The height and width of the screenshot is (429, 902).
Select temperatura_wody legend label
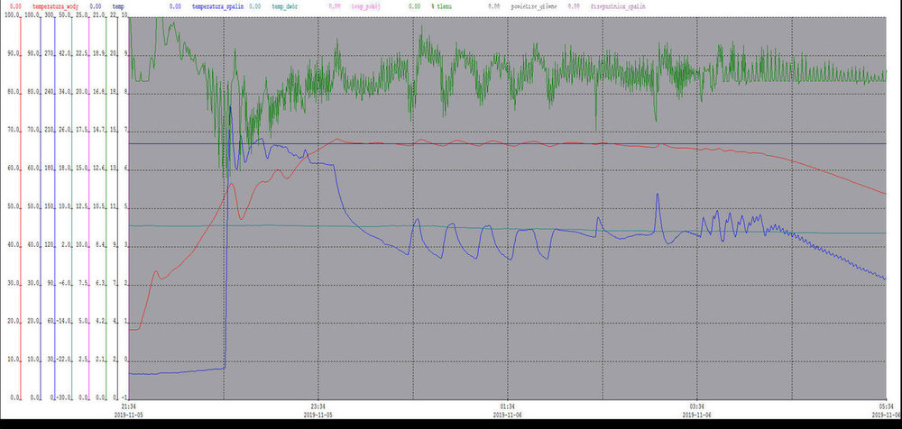click(55, 6)
